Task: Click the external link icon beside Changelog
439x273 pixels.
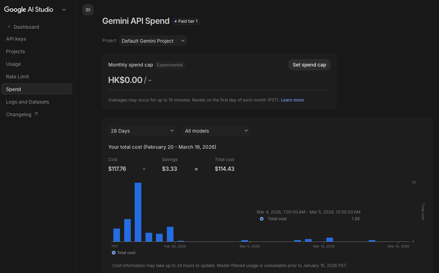Action: click(36, 114)
